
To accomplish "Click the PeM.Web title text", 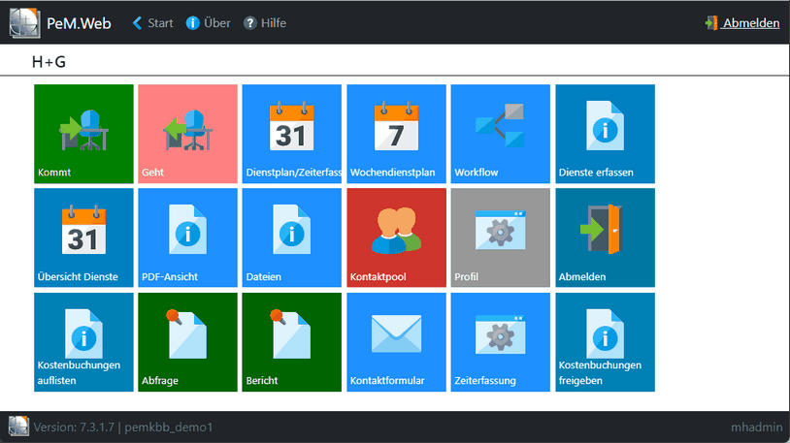I will [80, 23].
